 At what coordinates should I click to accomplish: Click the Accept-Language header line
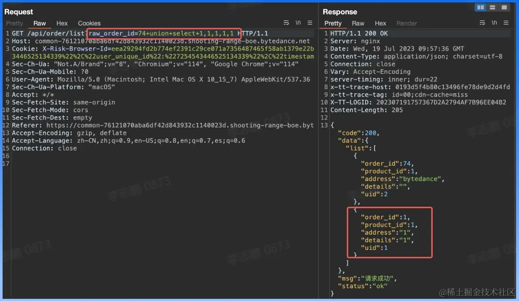pyautogui.click(x=129, y=140)
